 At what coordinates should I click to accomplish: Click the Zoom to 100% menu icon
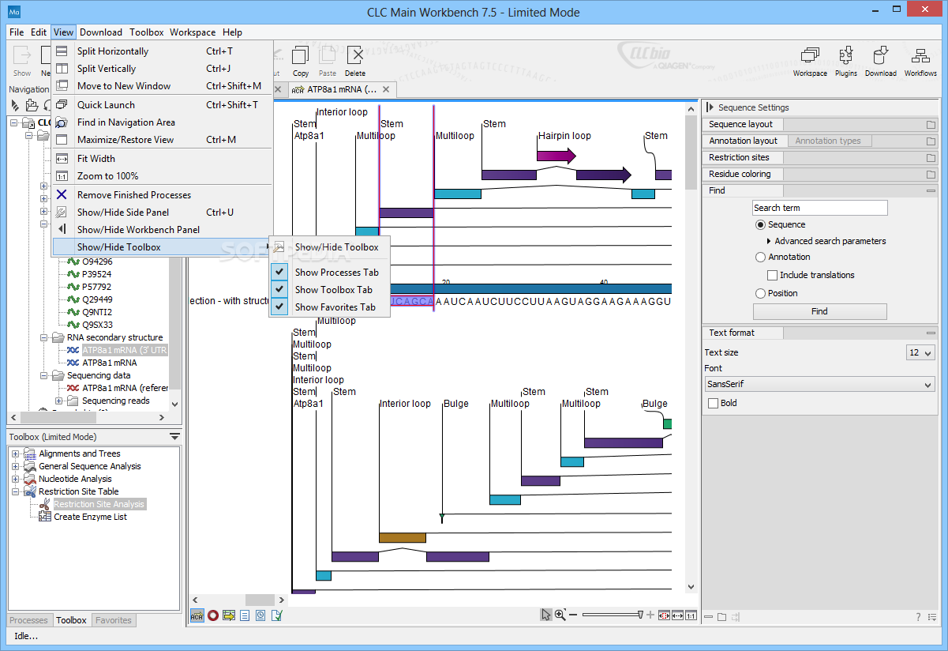(x=62, y=176)
